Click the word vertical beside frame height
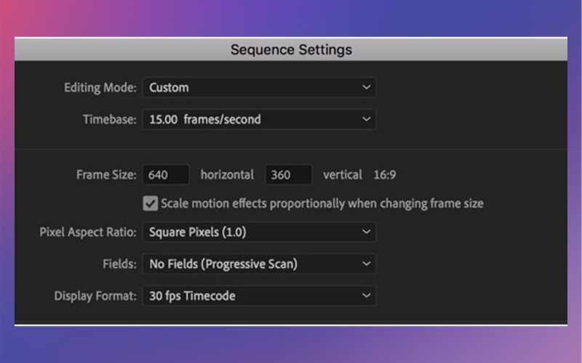 (x=342, y=174)
